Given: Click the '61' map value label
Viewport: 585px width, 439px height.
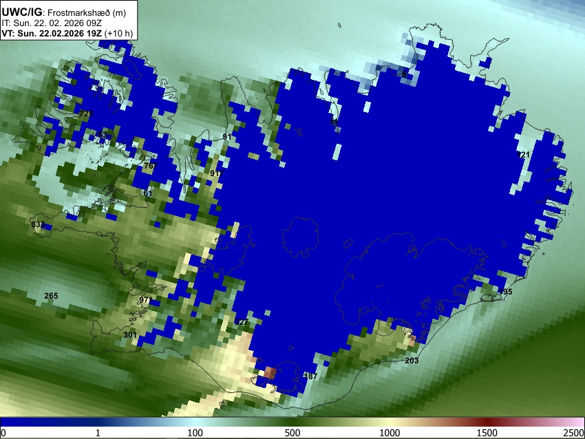Looking at the screenshot, I should pyautogui.click(x=148, y=193).
